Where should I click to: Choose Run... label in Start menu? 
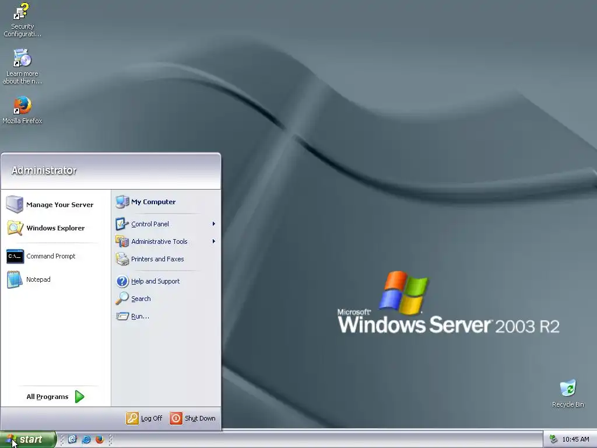140,316
